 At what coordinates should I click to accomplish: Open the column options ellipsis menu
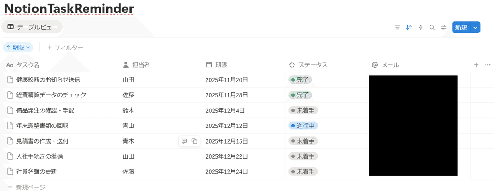click(x=488, y=65)
